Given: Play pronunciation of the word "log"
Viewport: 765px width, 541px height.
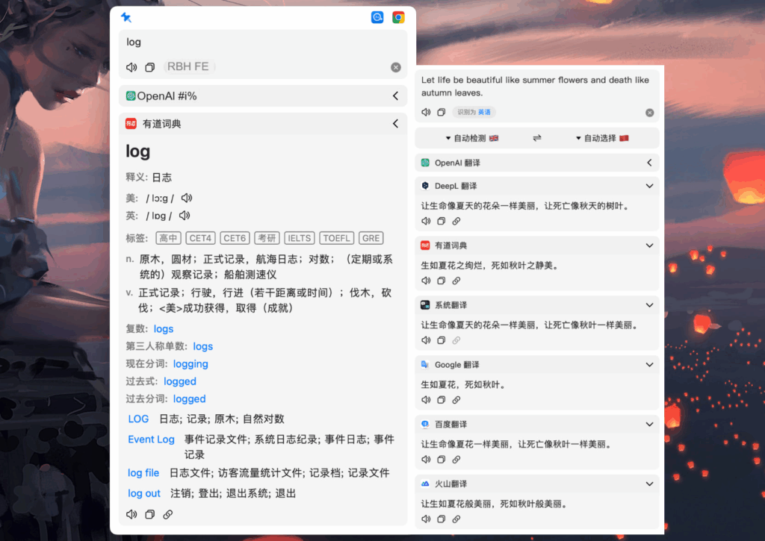Looking at the screenshot, I should (x=131, y=66).
